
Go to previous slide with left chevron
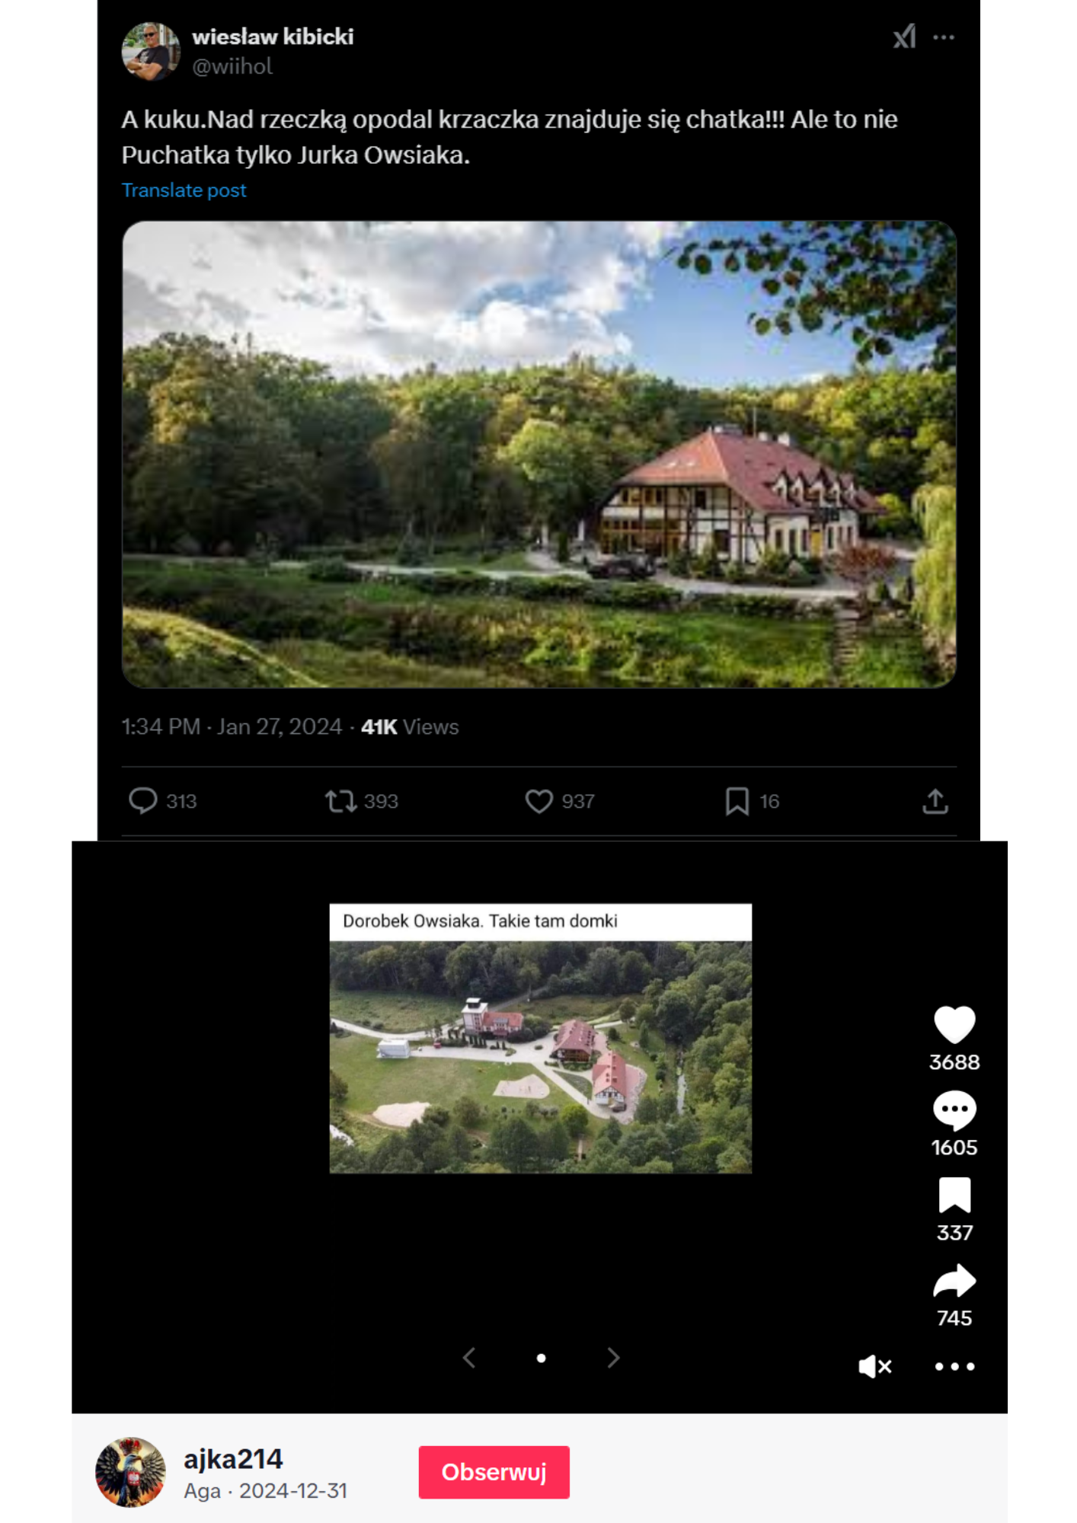[x=469, y=1358]
